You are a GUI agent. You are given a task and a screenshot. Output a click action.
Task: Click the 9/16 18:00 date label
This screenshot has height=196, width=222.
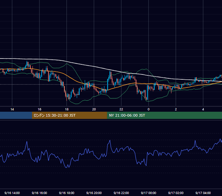67,193
